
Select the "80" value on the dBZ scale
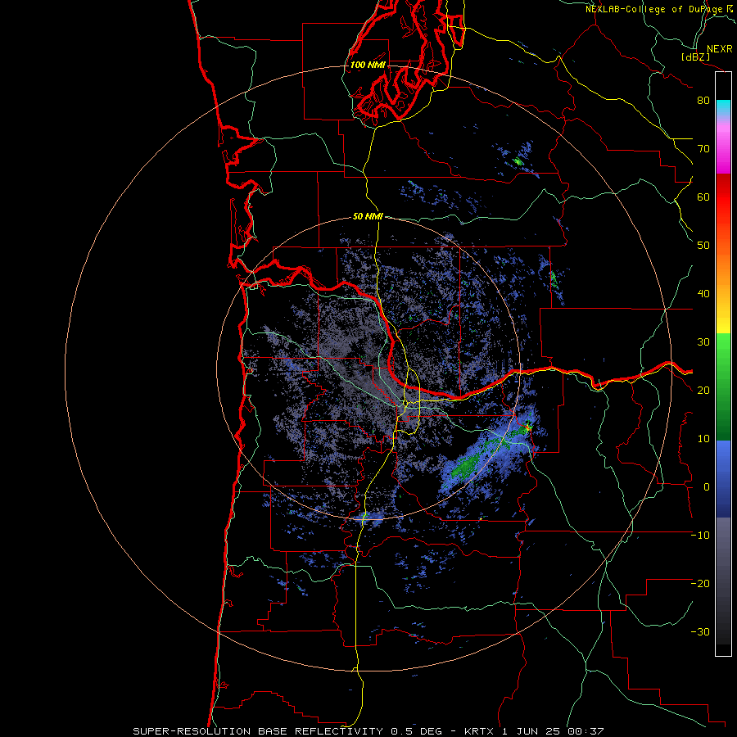703,100
